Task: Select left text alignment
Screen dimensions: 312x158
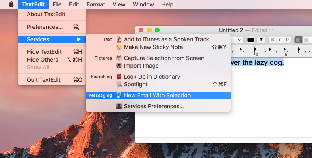Action: 298,40
